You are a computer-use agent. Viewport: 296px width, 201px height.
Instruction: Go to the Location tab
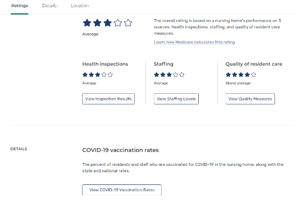80,6
